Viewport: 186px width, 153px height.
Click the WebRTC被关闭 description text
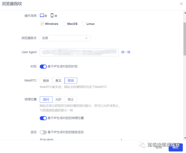(73, 87)
